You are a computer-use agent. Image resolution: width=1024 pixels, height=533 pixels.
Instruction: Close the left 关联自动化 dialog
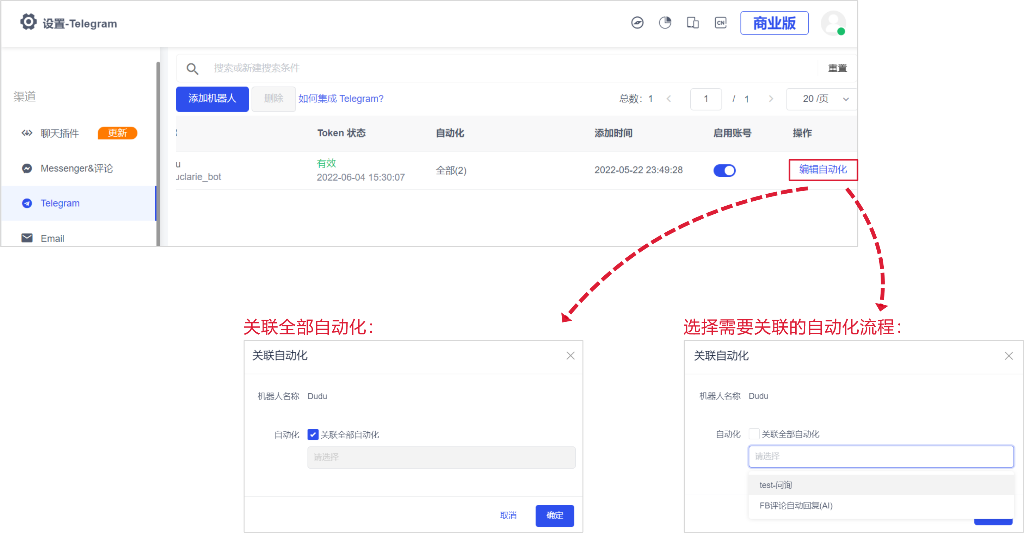(570, 356)
